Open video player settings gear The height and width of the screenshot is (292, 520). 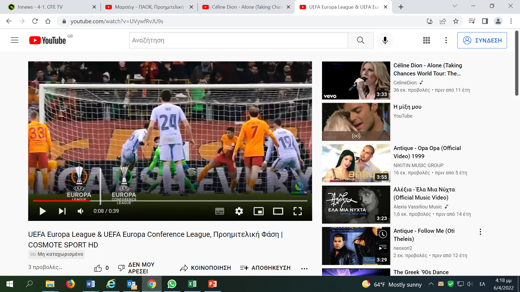coord(239,211)
